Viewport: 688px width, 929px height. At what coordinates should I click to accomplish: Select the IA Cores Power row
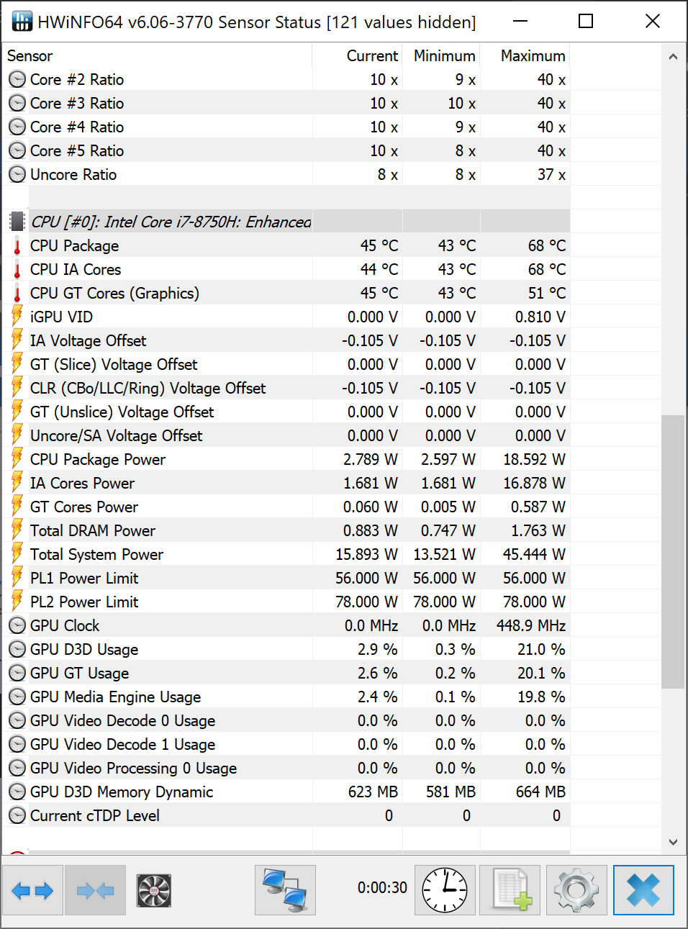tap(286, 483)
